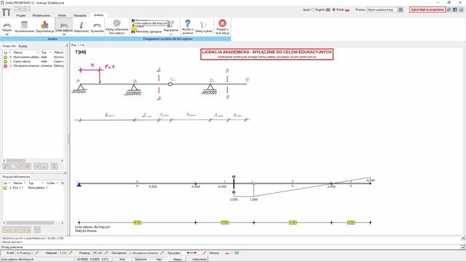Click the Ustawienia button in status bar
Screen dimensions: 466x262
tap(199, 259)
